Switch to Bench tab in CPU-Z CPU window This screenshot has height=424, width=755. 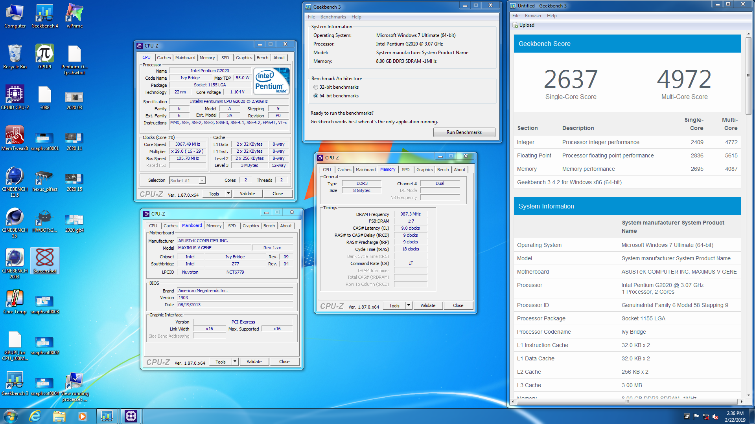click(x=262, y=58)
